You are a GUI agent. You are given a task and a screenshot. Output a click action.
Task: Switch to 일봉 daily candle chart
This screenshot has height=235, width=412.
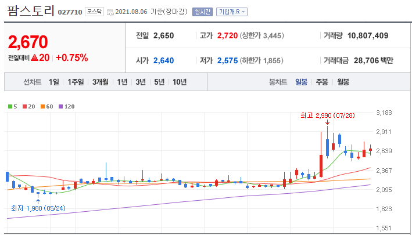tap(301, 82)
